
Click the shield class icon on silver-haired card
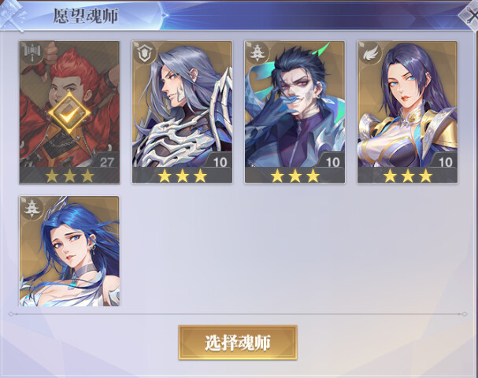(146, 54)
